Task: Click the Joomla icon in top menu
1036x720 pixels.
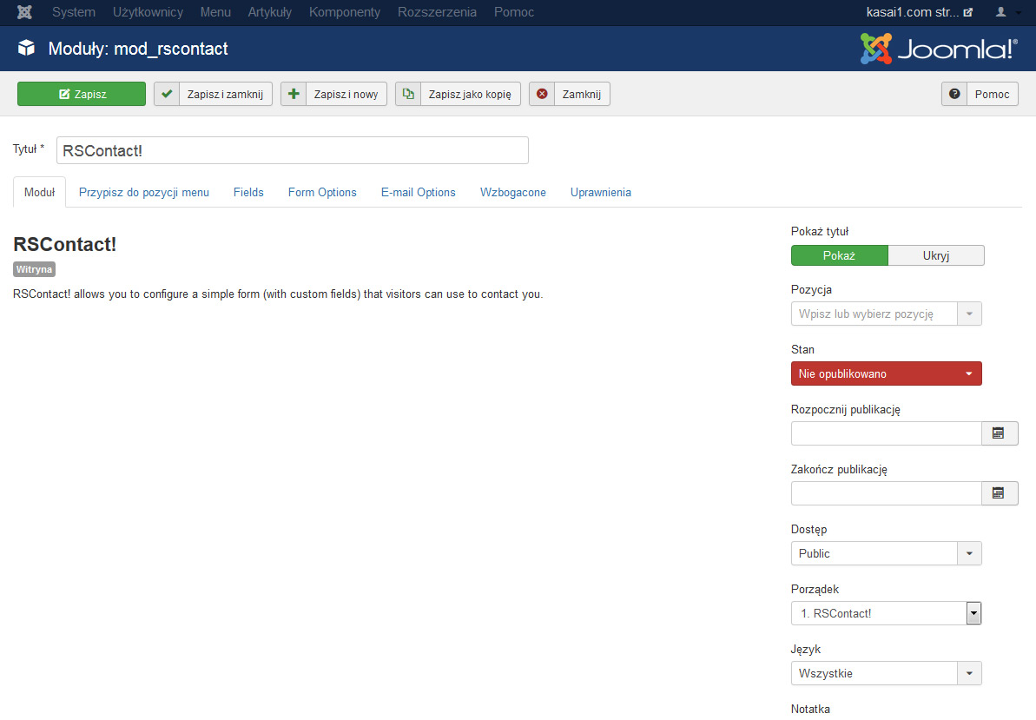Action: (24, 12)
